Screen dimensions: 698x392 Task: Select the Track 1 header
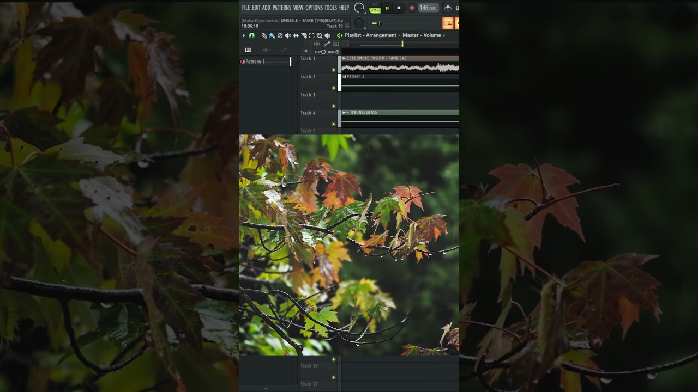[x=318, y=65]
